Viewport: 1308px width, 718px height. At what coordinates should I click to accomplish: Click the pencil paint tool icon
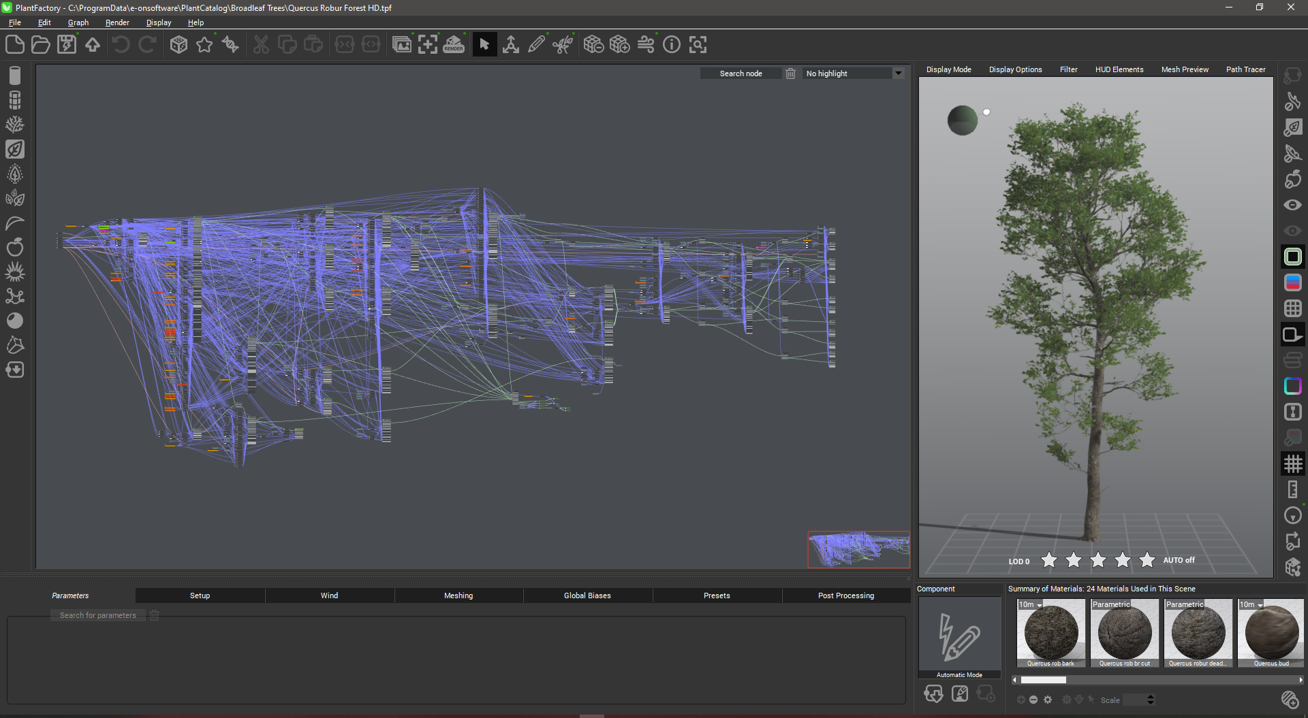(537, 45)
